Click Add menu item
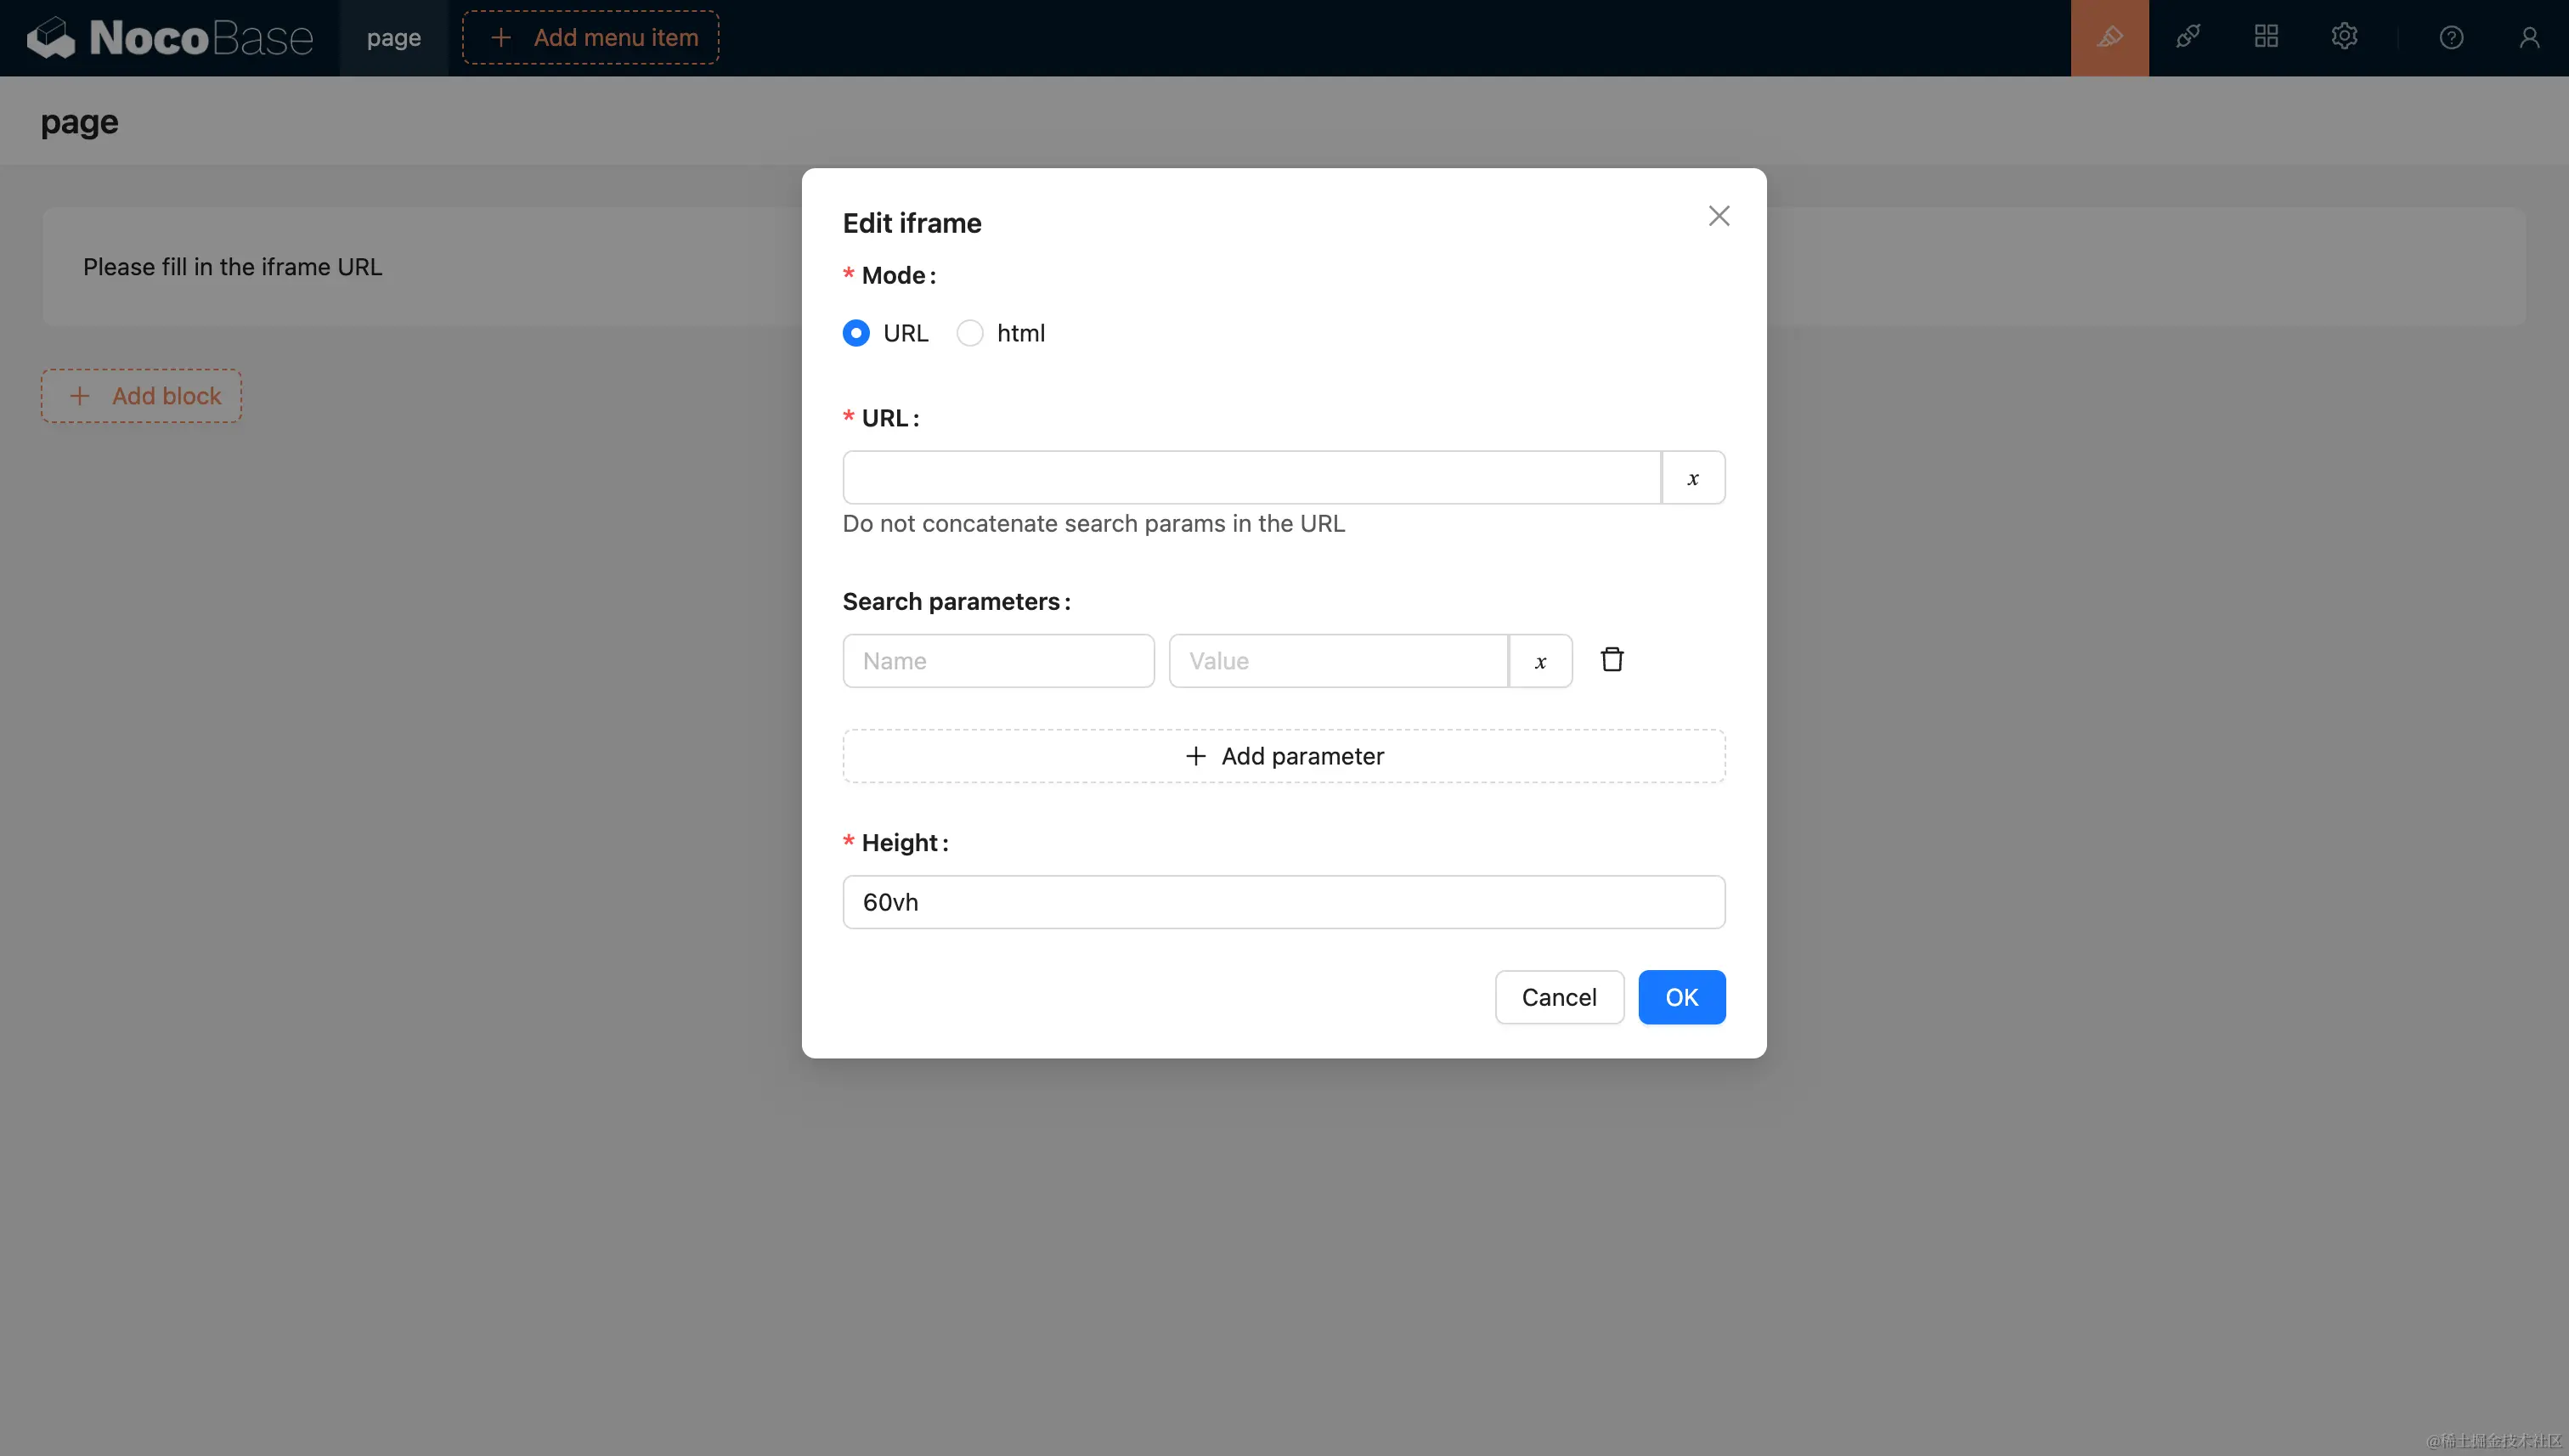Image resolution: width=2569 pixels, height=1456 pixels. pyautogui.click(x=590, y=37)
